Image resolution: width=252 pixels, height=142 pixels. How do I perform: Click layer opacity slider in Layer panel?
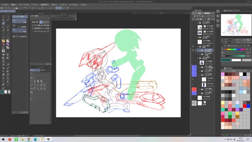(207, 13)
